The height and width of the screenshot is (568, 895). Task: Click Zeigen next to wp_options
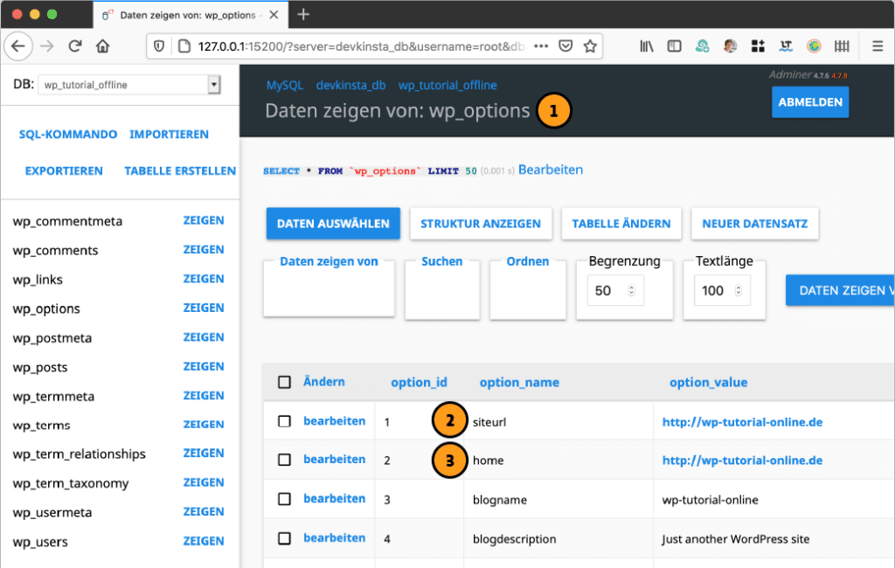203,308
